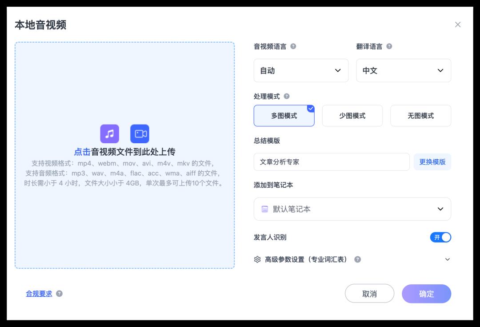Disable the 发言人识别 speaker recognition toggle

coord(441,237)
